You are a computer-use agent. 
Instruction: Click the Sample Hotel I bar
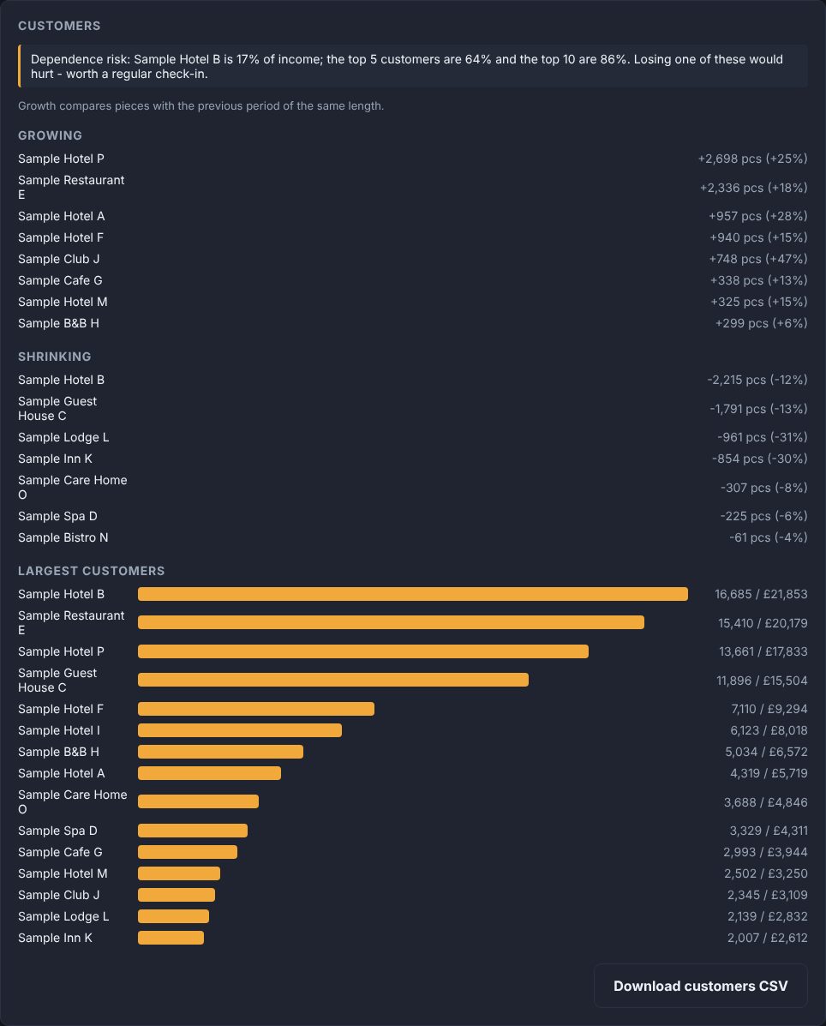pos(239,730)
